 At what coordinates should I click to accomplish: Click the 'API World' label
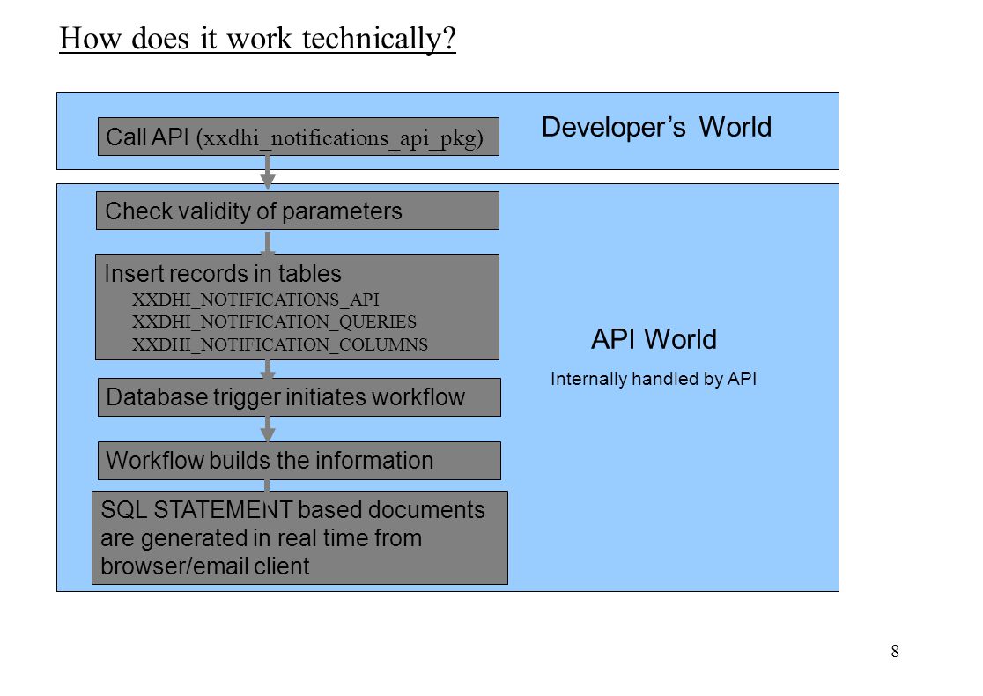point(654,339)
